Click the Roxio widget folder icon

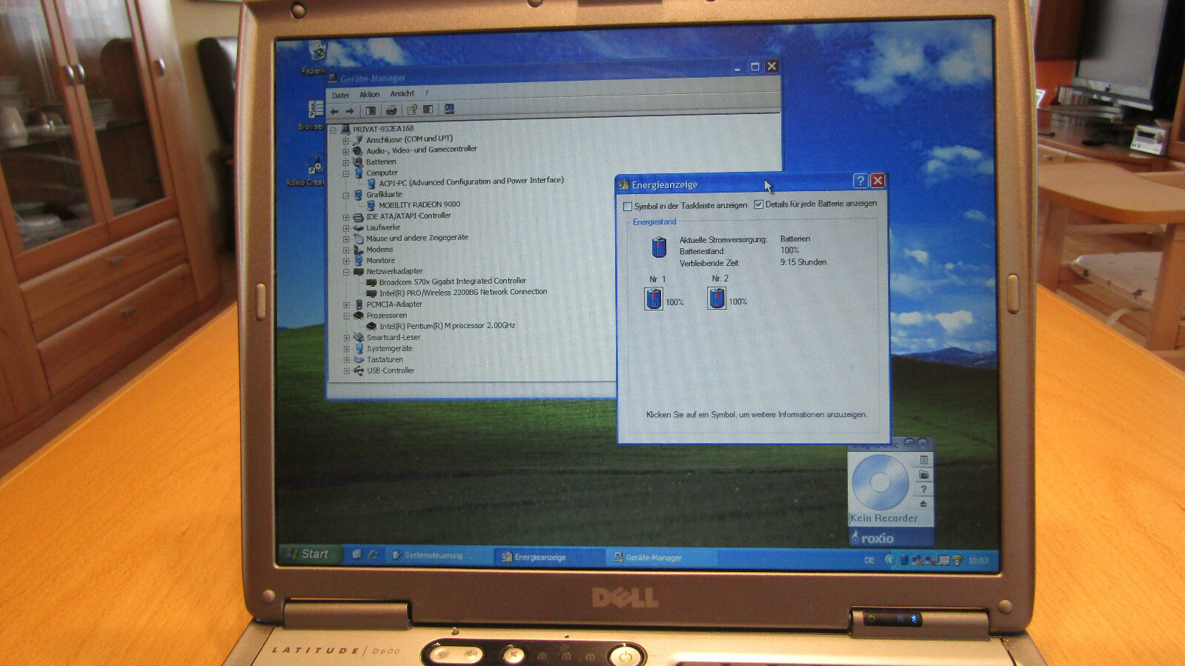[x=924, y=474]
